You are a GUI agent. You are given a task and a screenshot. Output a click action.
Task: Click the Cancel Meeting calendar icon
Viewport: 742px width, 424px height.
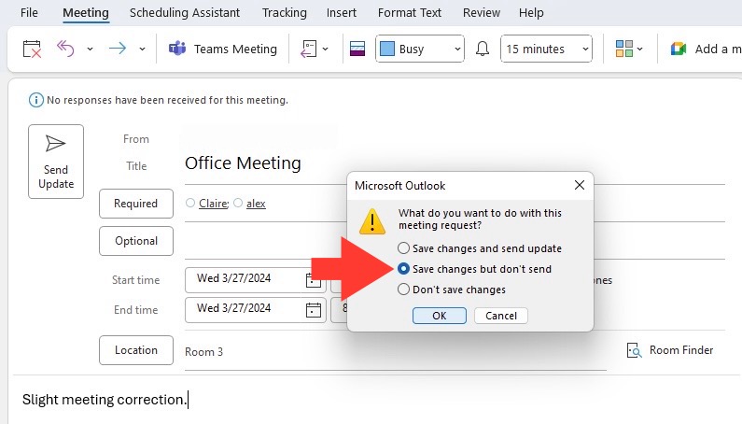pyautogui.click(x=32, y=49)
